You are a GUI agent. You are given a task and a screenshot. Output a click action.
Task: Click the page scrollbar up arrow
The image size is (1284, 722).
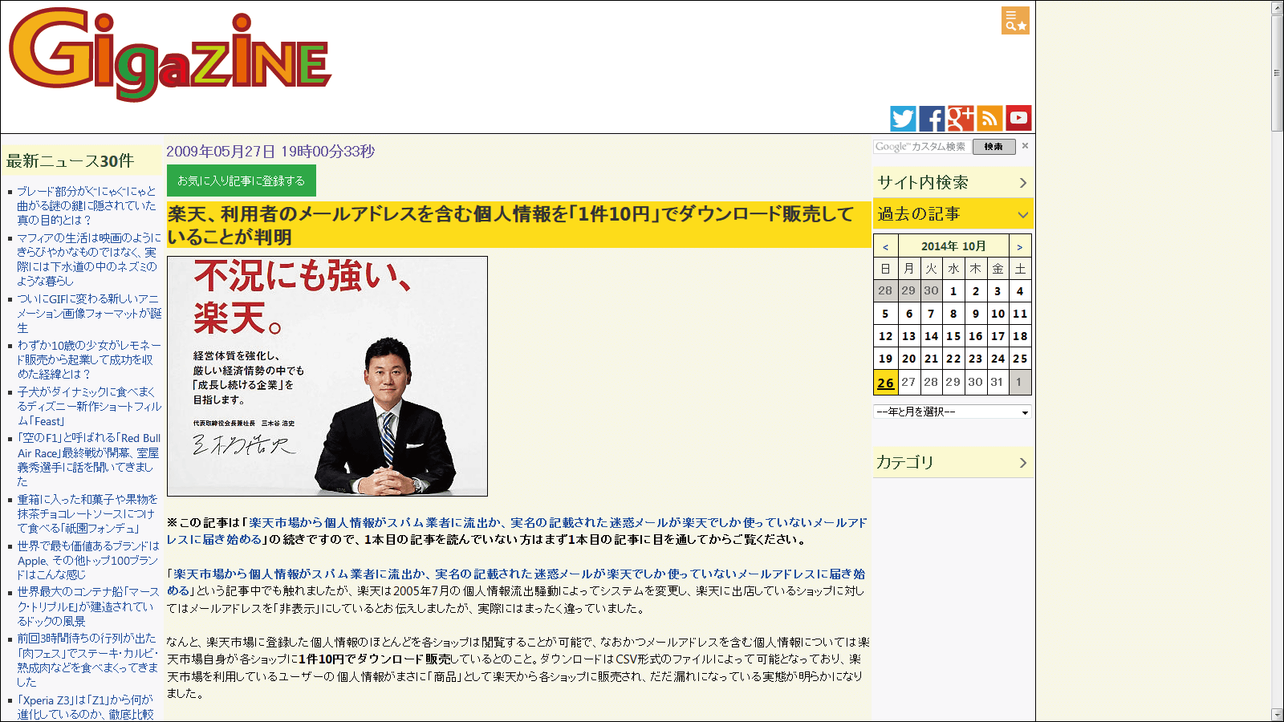coord(1278,7)
